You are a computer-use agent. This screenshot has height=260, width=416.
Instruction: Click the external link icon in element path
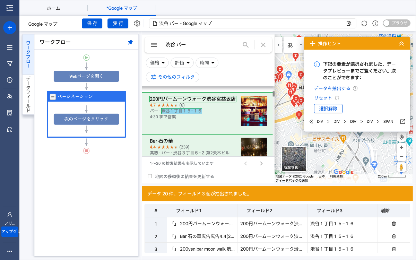click(402, 122)
